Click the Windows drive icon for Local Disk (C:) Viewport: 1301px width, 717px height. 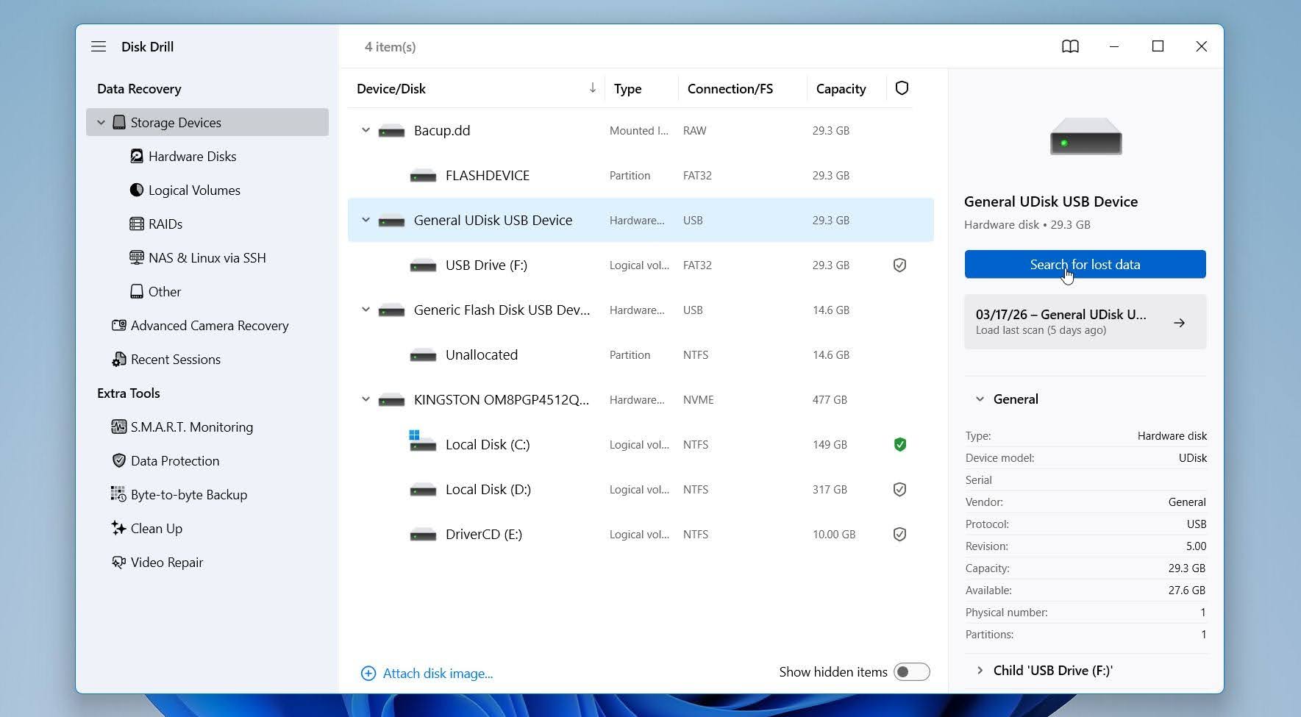pyautogui.click(x=422, y=441)
